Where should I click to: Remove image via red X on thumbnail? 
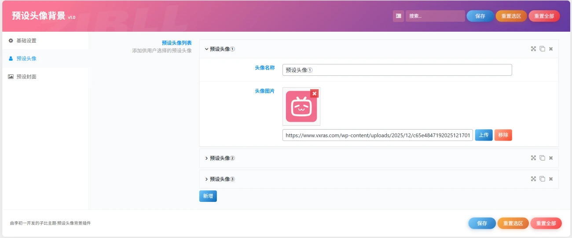tap(314, 93)
